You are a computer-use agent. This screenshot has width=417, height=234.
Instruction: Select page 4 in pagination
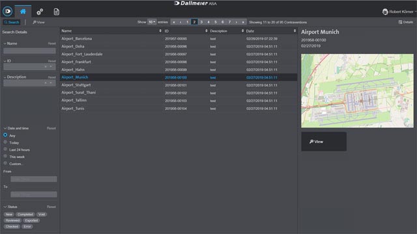208,22
